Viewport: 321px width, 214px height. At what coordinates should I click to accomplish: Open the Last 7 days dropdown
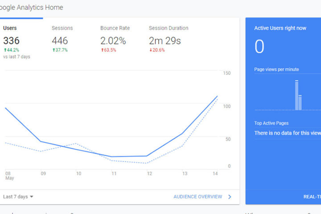pyautogui.click(x=18, y=197)
